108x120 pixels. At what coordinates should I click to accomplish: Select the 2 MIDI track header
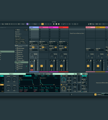(44, 27)
